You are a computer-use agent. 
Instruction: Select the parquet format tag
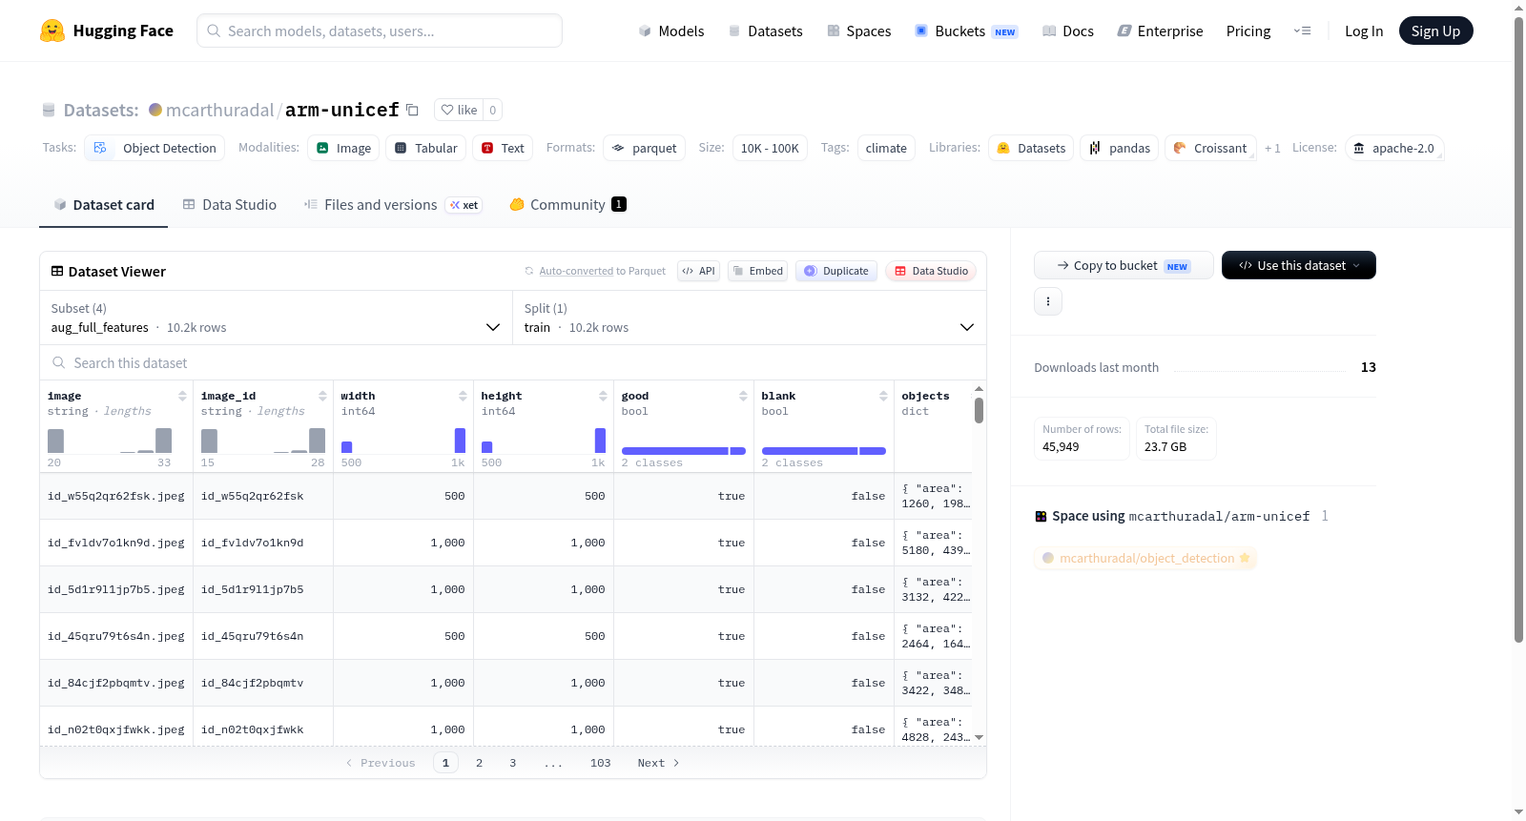[645, 148]
